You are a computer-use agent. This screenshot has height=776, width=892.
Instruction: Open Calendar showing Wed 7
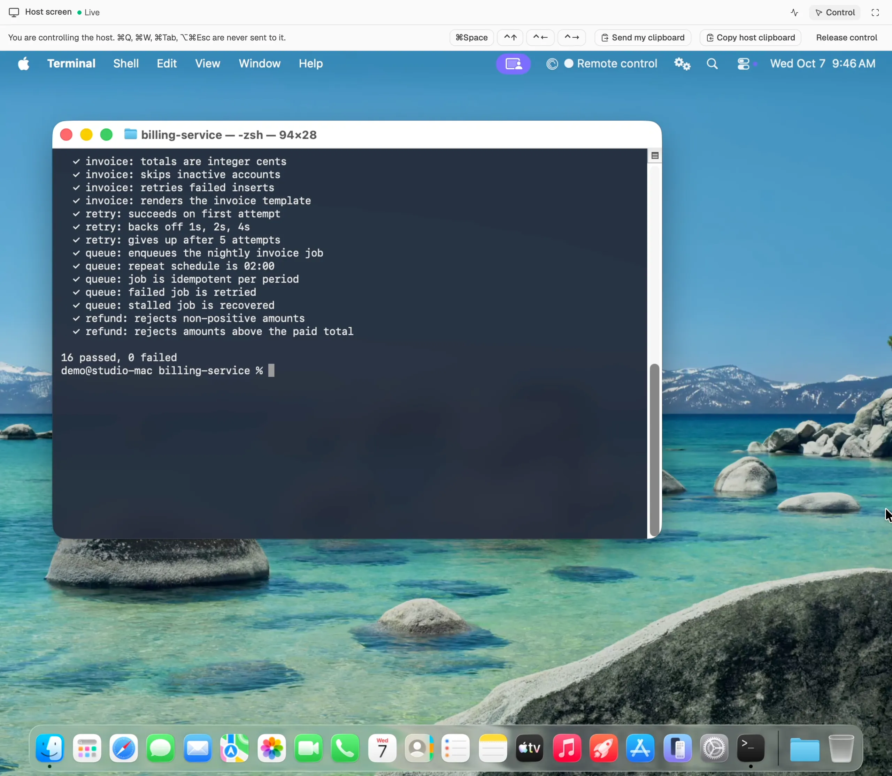click(382, 748)
